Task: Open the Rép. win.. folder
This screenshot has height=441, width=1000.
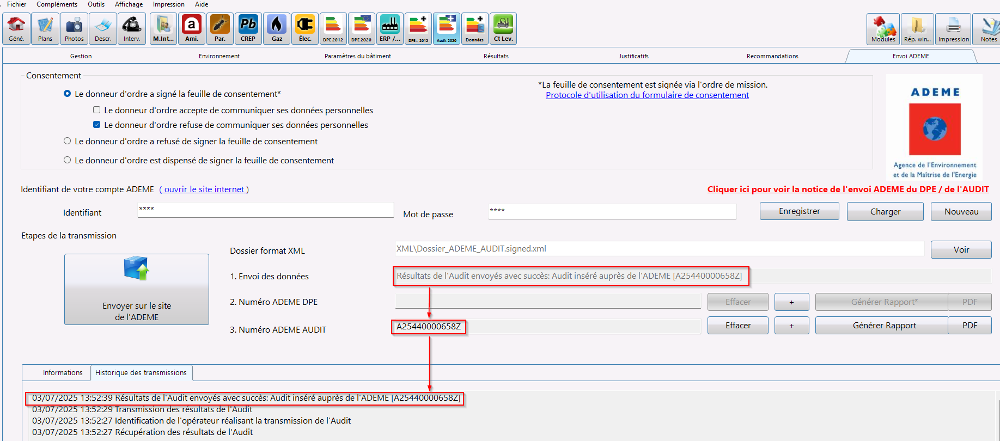Action: (918, 29)
